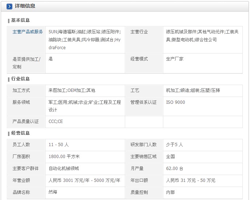The image size is (250, 200).
Task: Click the blue arrow icon beside 详细信息
Action: 9,7
